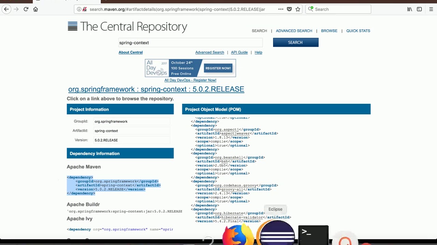Image resolution: width=437 pixels, height=245 pixels.
Task: Click the version 1.8.13 line in POM
Action: click(222, 137)
